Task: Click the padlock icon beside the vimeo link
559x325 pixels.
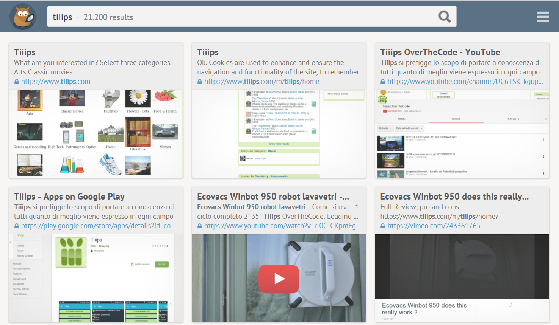Action: tap(383, 226)
